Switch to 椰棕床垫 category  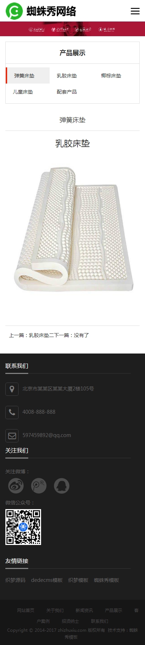[x=111, y=76]
